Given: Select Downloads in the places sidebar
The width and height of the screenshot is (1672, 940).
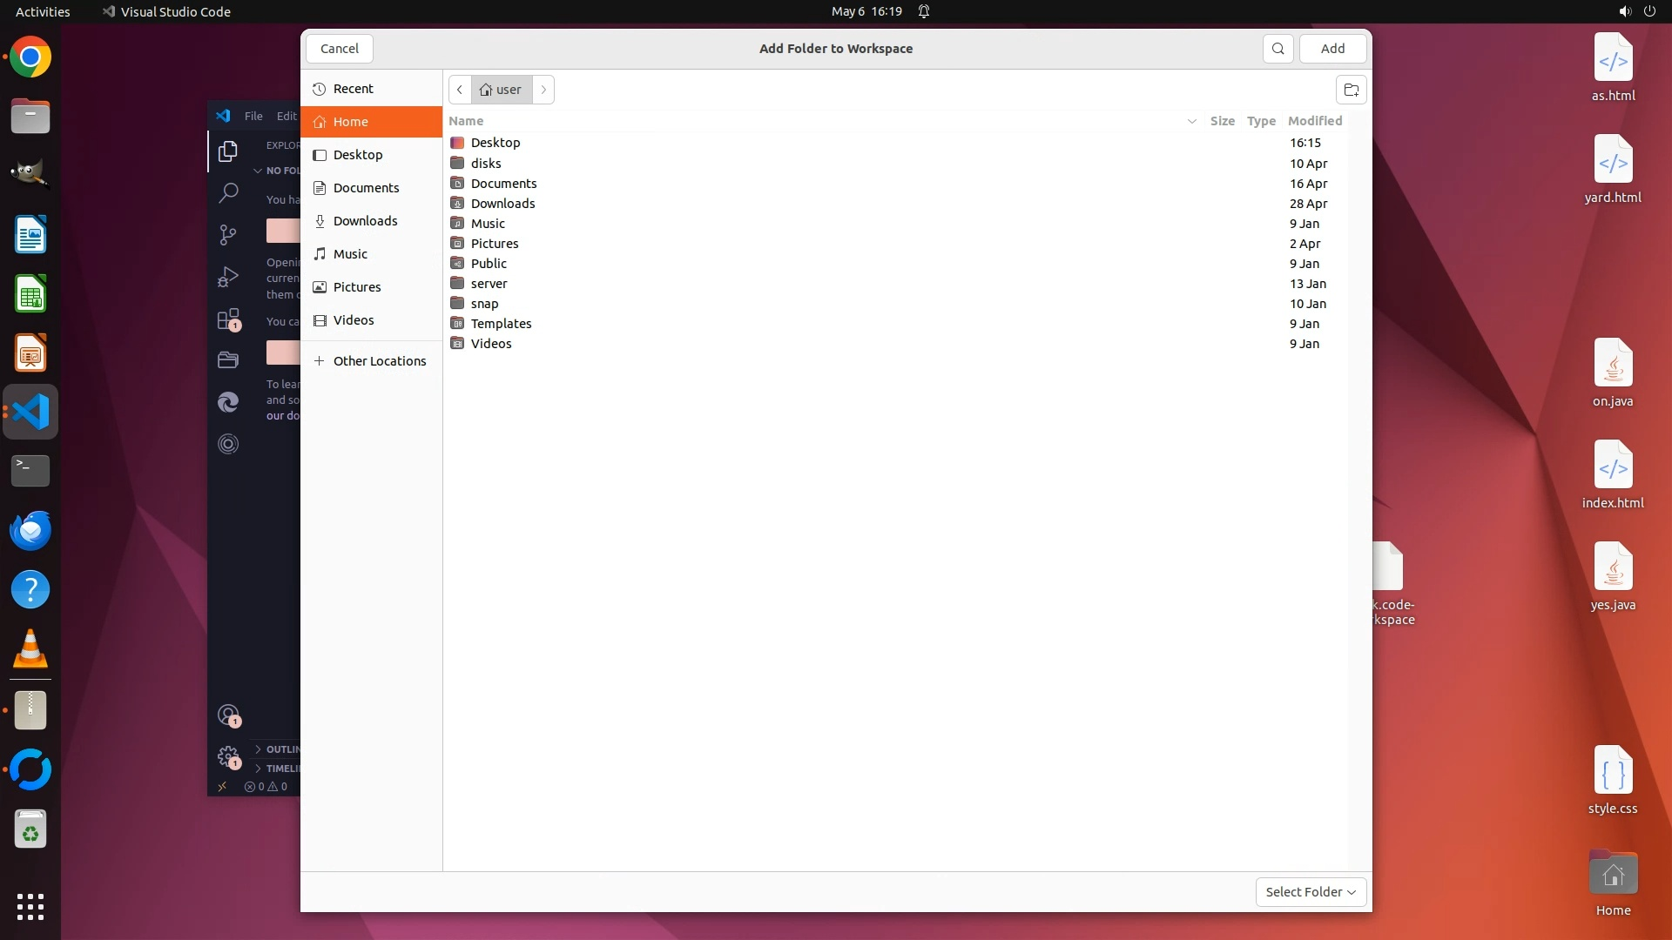Looking at the screenshot, I should coord(365,221).
